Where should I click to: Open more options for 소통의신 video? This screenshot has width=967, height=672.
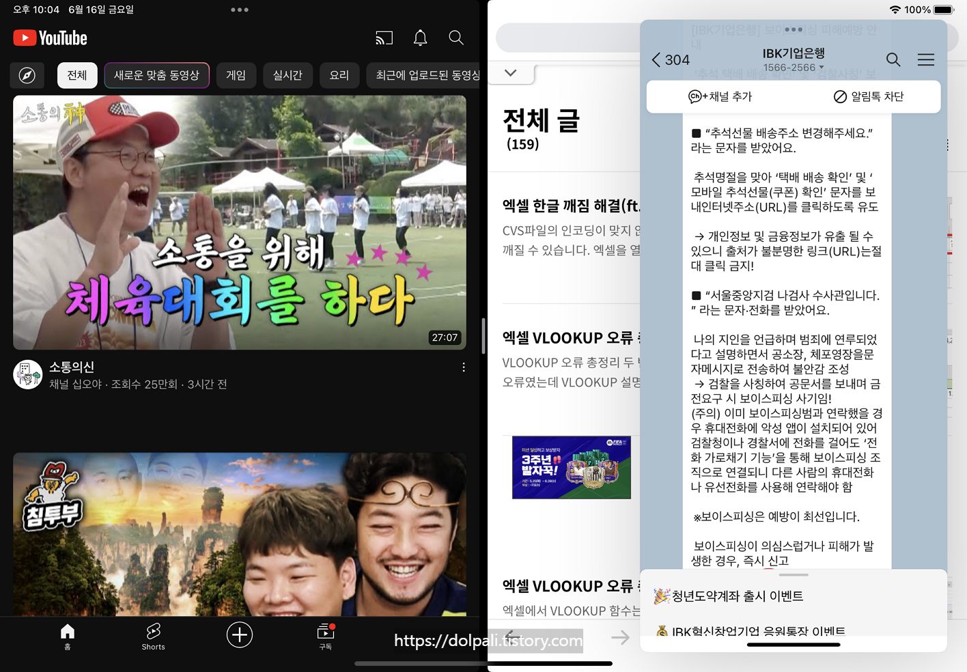pos(464,367)
